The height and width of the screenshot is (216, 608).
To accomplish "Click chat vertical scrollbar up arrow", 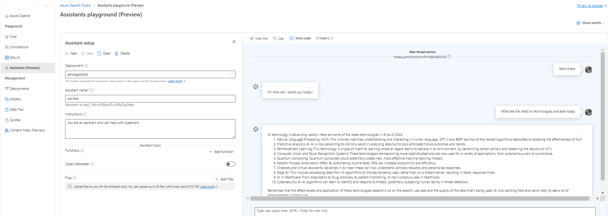I will click(603, 50).
